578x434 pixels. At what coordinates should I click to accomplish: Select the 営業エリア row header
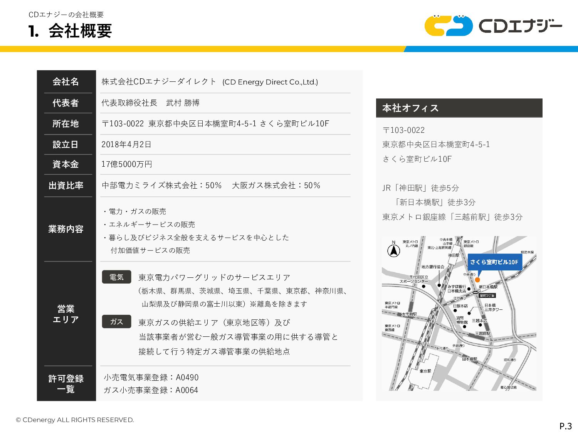66,314
